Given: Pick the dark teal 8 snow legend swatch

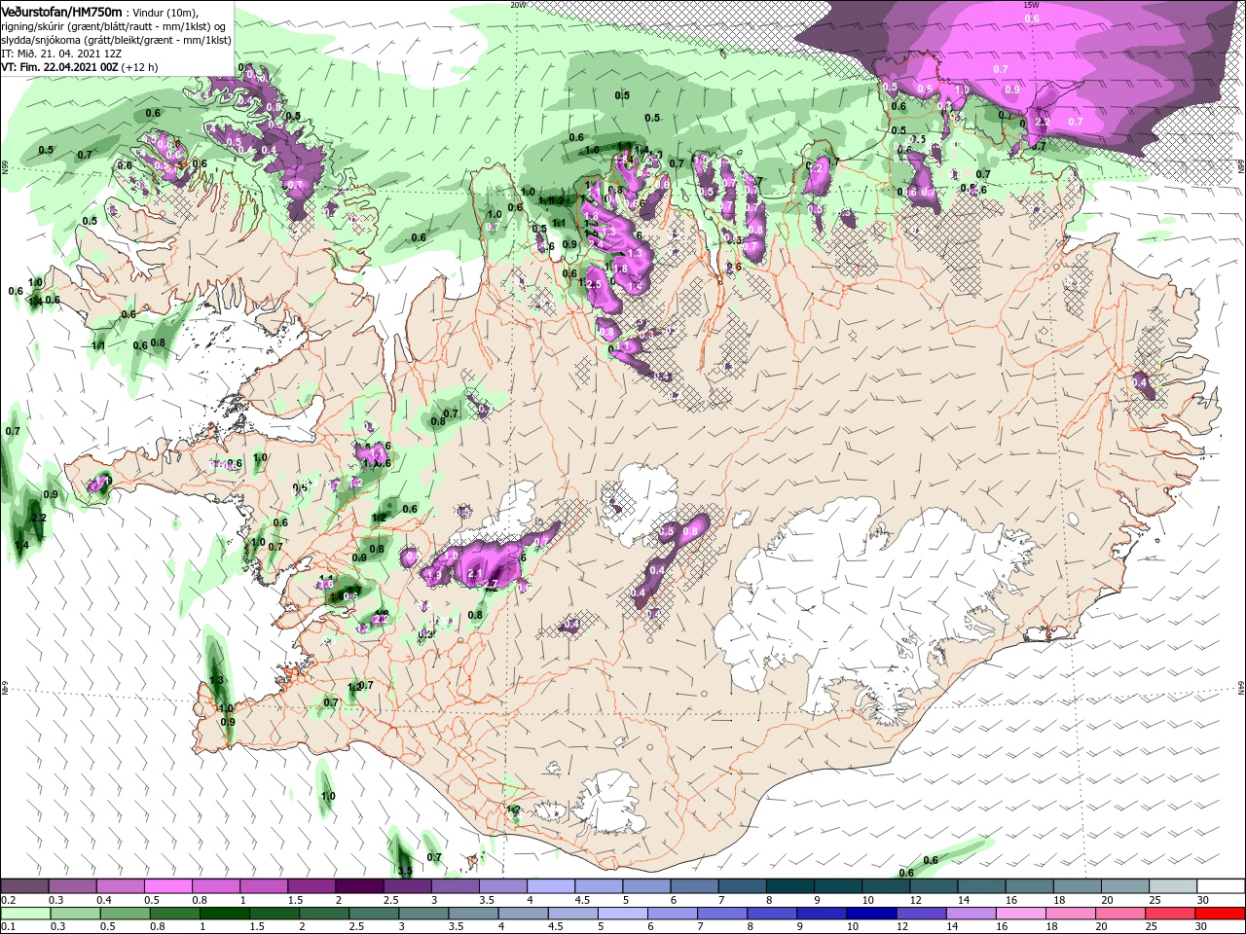Looking at the screenshot, I should [790, 886].
